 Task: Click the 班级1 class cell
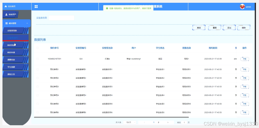(x=187, y=59)
